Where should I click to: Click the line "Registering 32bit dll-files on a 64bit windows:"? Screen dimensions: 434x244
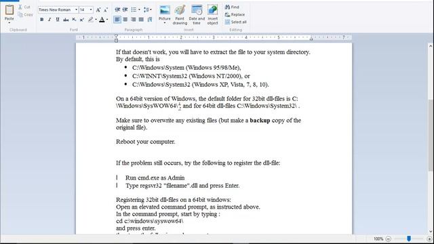tap(174, 200)
